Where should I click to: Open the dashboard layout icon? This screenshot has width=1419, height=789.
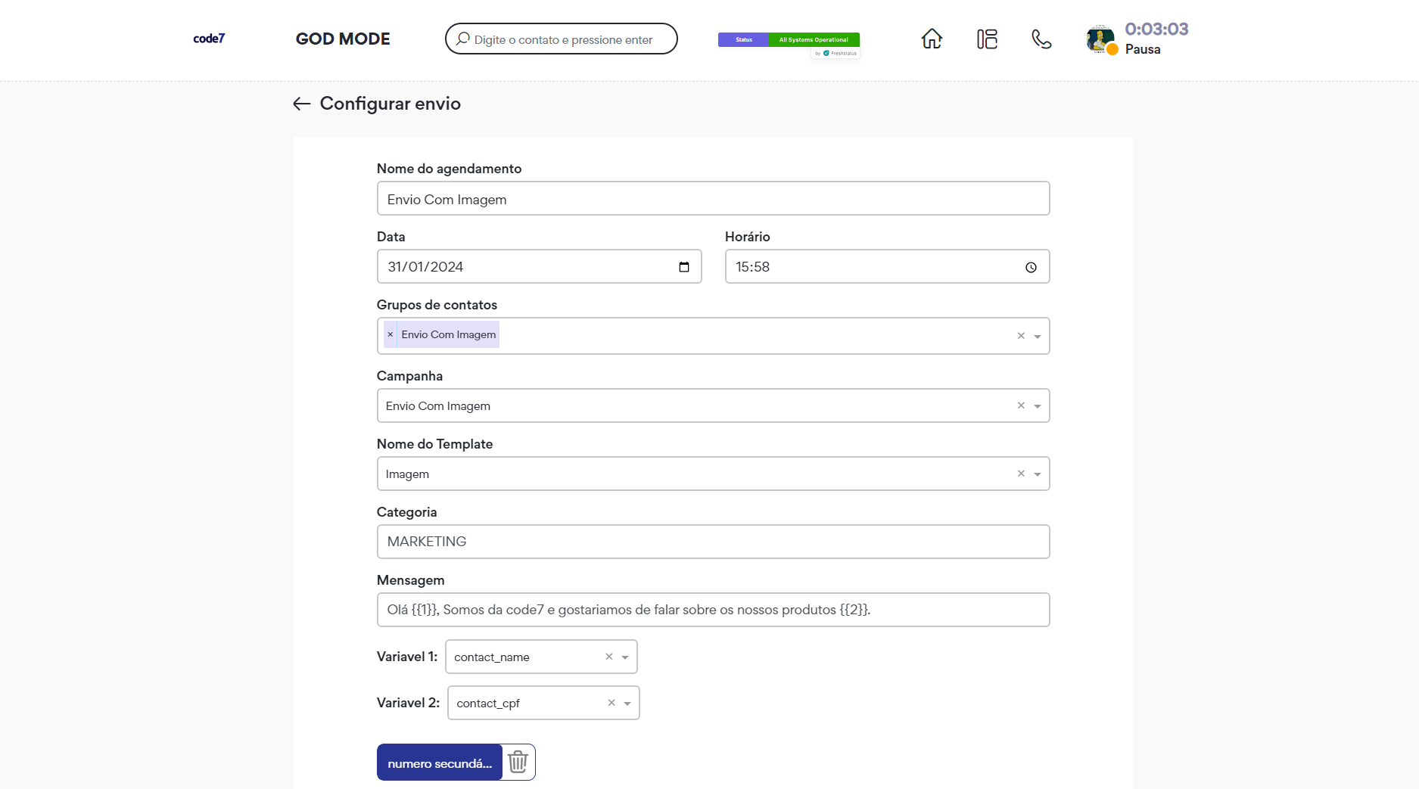pos(987,39)
